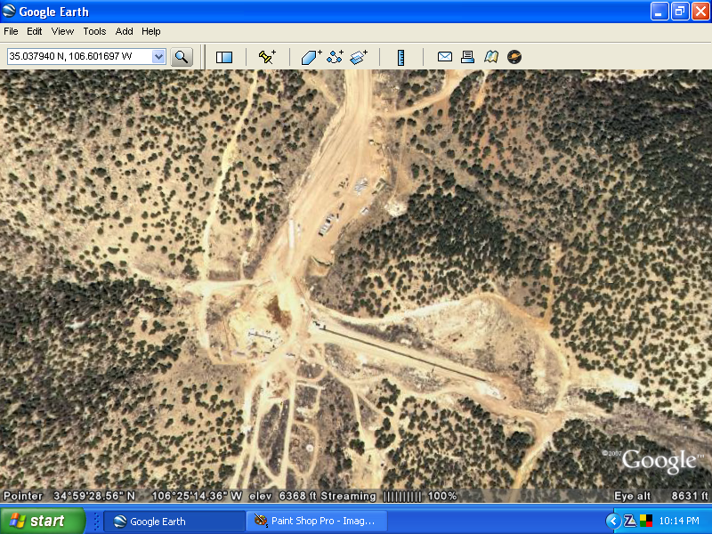This screenshot has width=712, height=534.
Task: Expand hidden system tray icons arrow
Action: (613, 521)
